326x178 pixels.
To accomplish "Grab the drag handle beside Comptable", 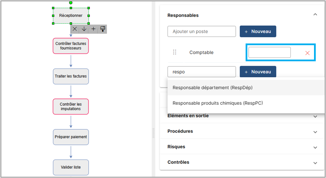I will tap(174, 52).
